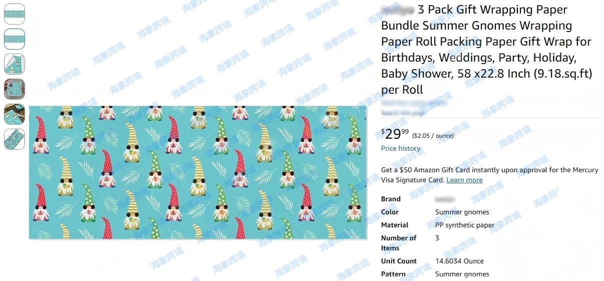Follow the Learn more link
This screenshot has width=604, height=281.
pyautogui.click(x=464, y=180)
